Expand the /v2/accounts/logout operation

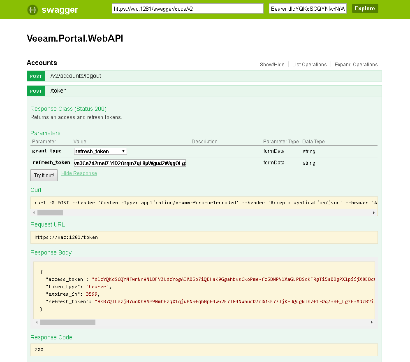click(76, 76)
